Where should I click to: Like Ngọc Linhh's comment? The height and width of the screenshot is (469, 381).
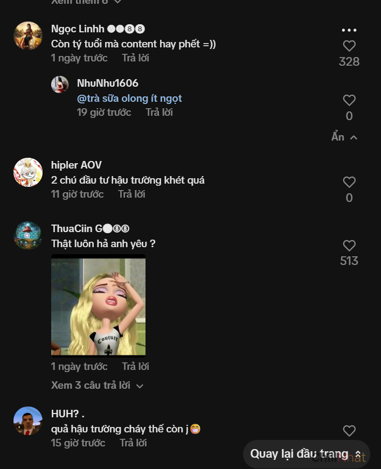coord(349,46)
